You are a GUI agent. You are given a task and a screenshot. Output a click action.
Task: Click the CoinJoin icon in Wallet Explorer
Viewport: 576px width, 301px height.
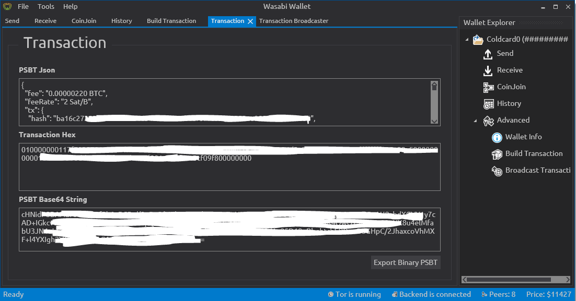pyautogui.click(x=488, y=87)
